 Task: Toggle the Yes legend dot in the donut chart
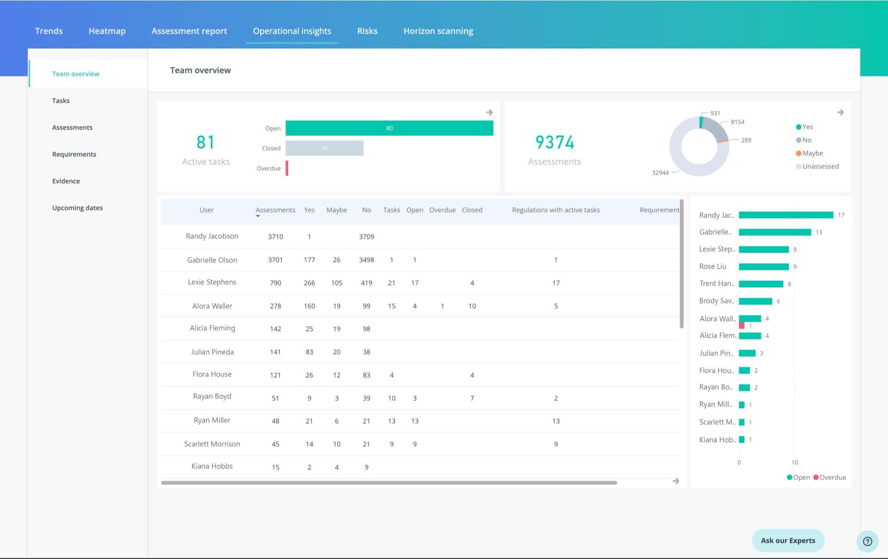pos(799,127)
